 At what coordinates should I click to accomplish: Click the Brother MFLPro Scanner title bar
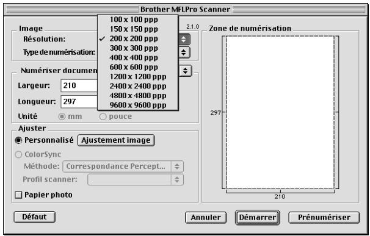(x=185, y=9)
